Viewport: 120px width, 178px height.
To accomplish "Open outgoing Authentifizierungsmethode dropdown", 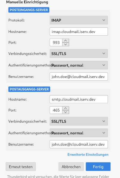I will coord(79,133).
